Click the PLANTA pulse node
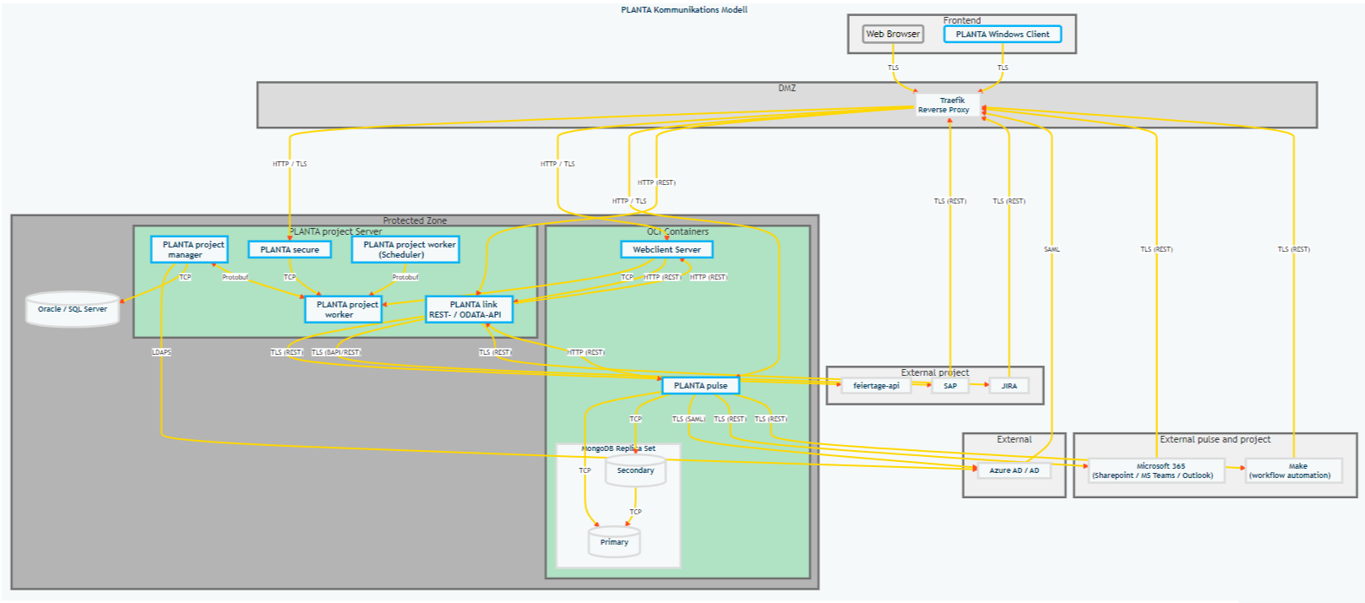Screen dimensions: 1365x603 700,386
